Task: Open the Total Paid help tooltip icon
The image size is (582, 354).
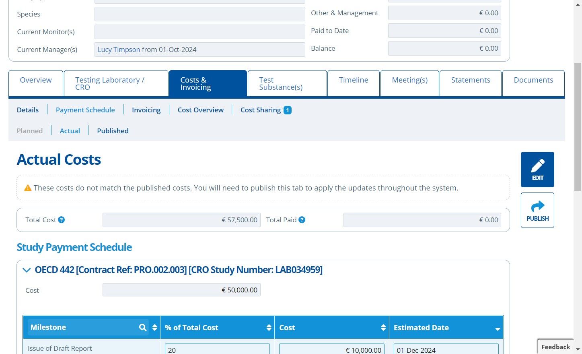Action: click(x=302, y=220)
